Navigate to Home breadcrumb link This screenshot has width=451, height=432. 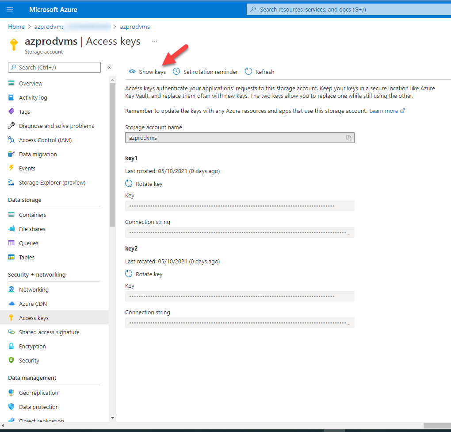coord(16,27)
